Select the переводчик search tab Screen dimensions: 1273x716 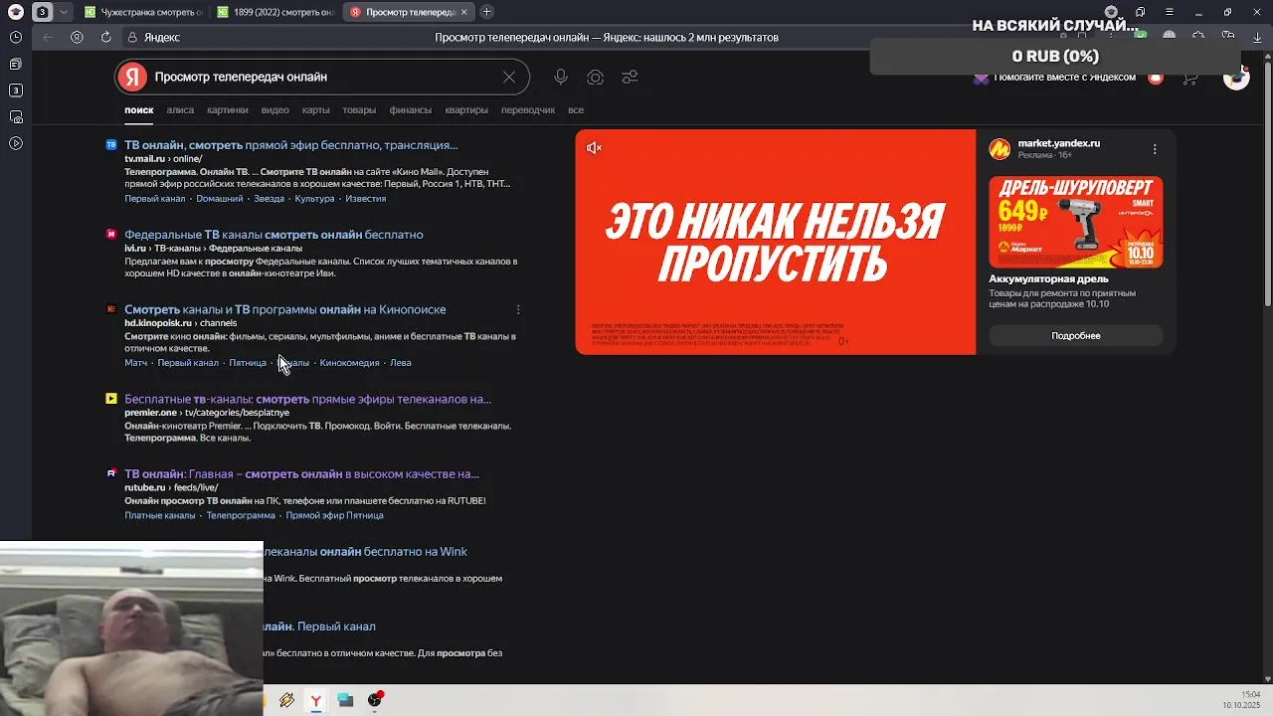[528, 109]
